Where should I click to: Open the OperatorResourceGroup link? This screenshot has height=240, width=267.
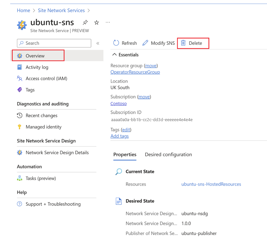click(135, 72)
